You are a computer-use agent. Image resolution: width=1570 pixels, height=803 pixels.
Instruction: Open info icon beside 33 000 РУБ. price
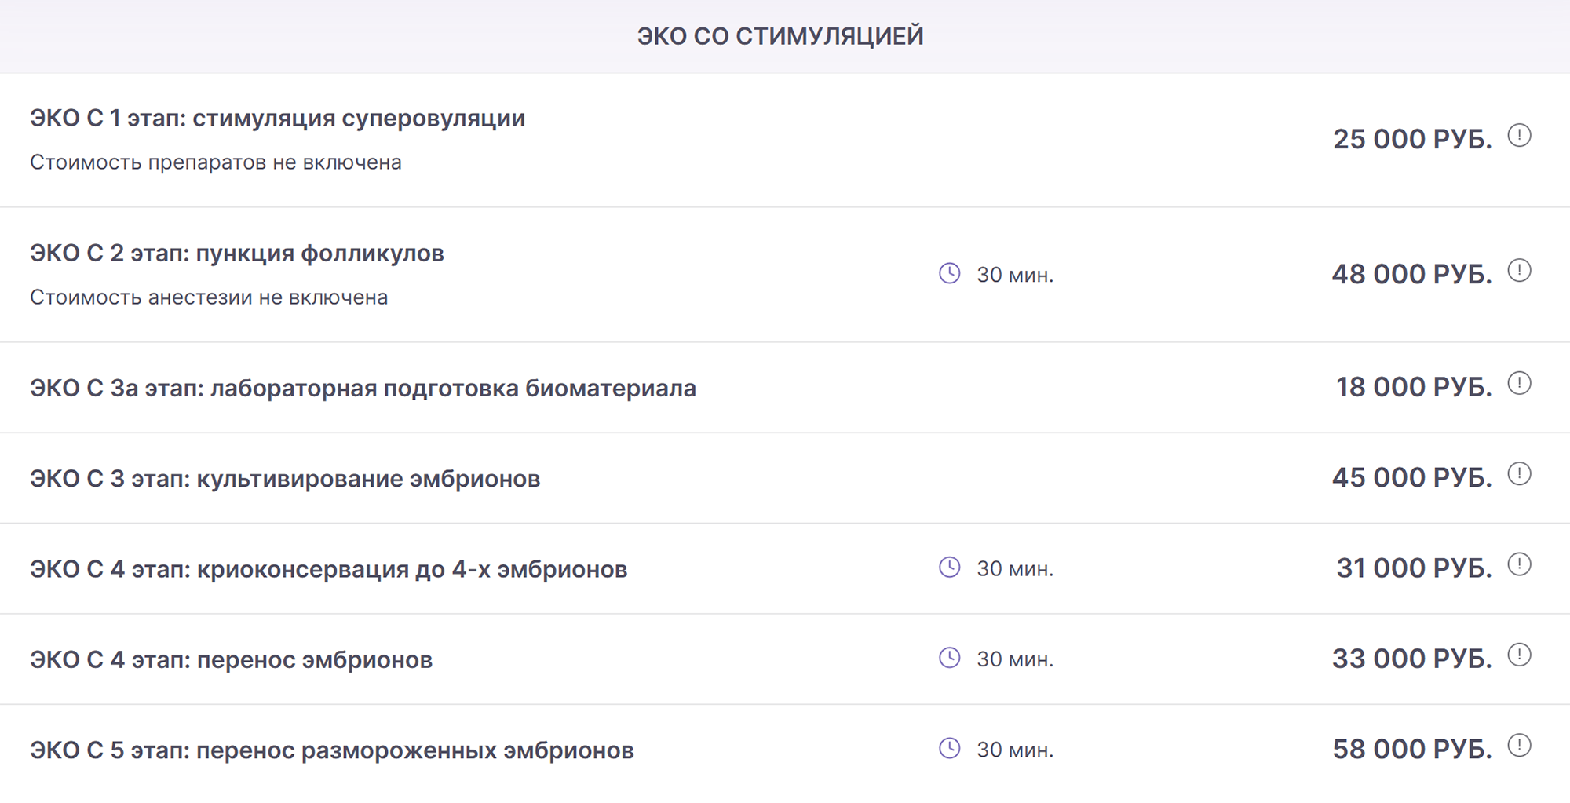click(x=1519, y=655)
